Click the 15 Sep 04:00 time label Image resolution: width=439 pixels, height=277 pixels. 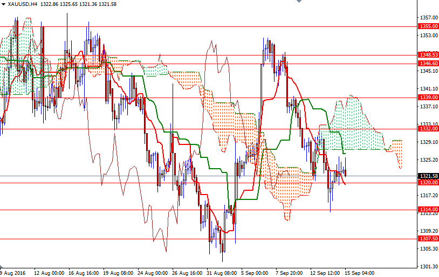tap(360, 273)
